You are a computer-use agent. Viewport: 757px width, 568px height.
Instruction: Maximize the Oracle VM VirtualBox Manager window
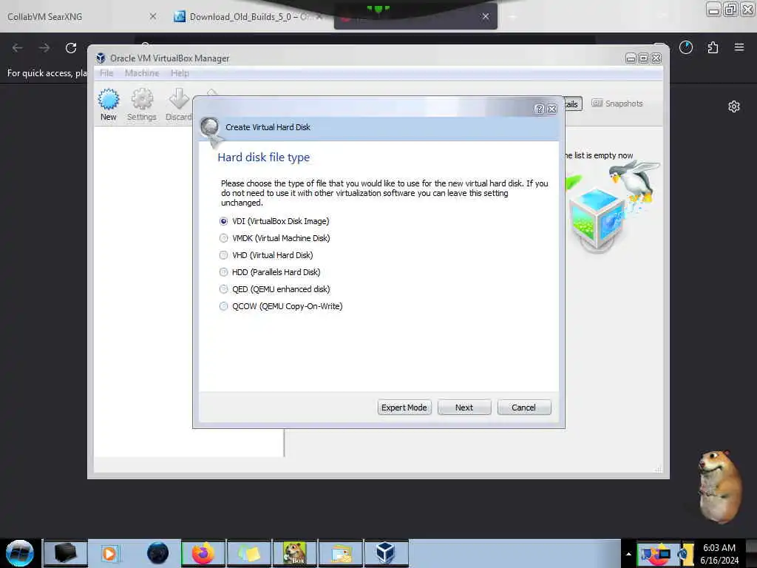click(x=643, y=58)
